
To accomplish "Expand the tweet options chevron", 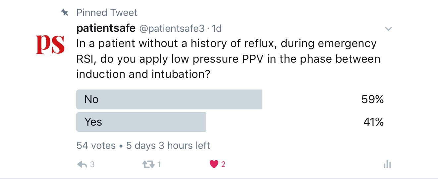I will coord(388,29).
